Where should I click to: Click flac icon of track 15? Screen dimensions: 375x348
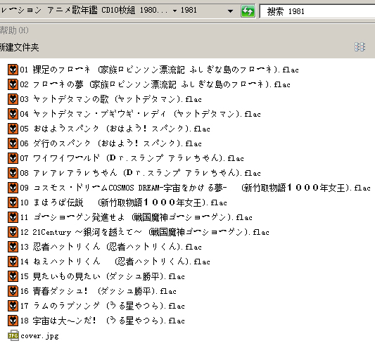tap(13, 276)
